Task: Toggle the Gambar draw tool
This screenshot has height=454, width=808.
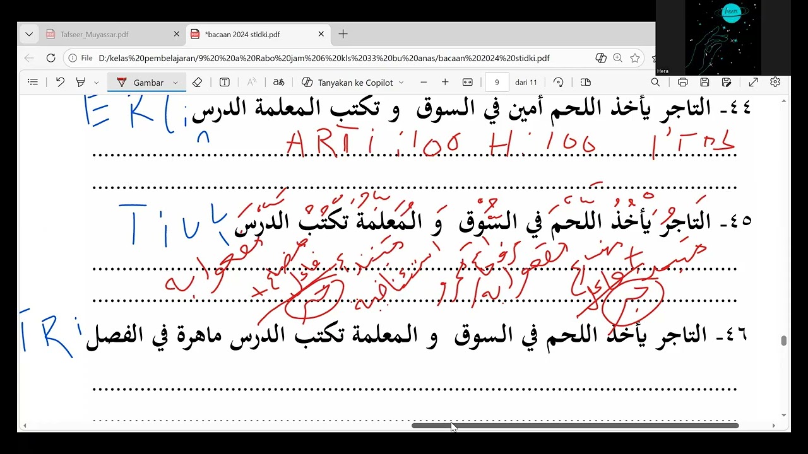Action: (140, 83)
